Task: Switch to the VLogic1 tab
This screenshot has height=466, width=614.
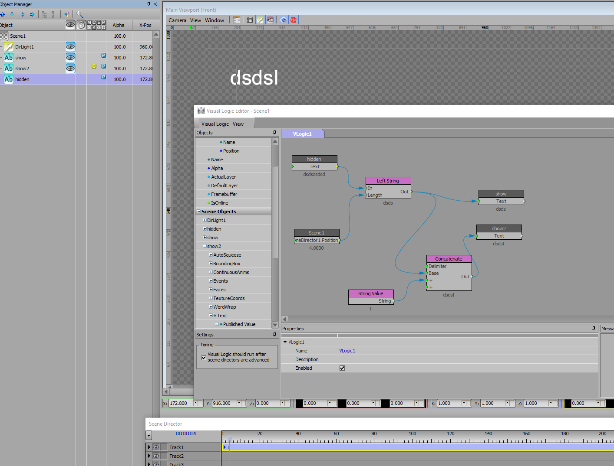Action: pyautogui.click(x=302, y=134)
